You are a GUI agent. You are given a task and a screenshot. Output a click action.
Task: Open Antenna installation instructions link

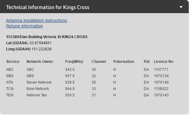(x=37, y=20)
